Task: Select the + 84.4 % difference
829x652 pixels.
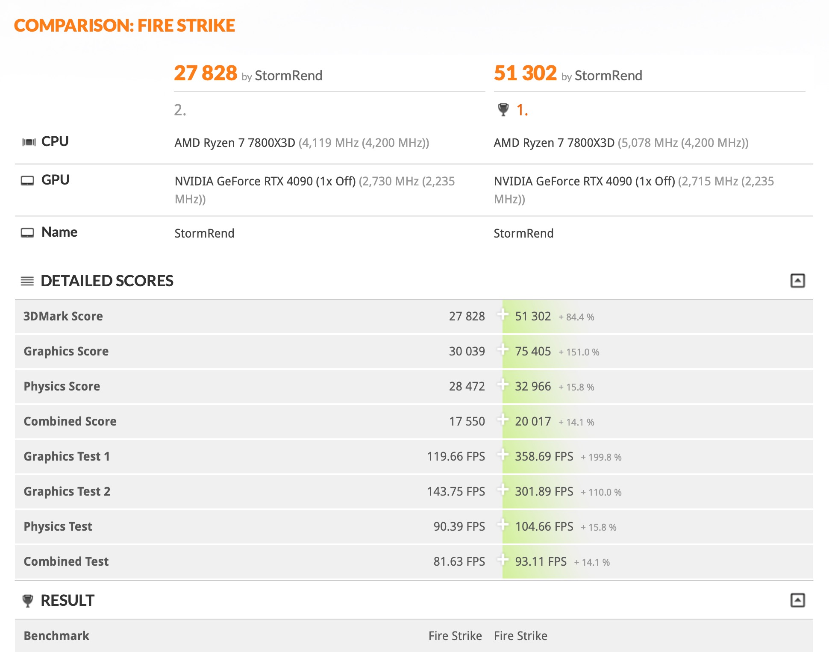Action: (x=576, y=317)
